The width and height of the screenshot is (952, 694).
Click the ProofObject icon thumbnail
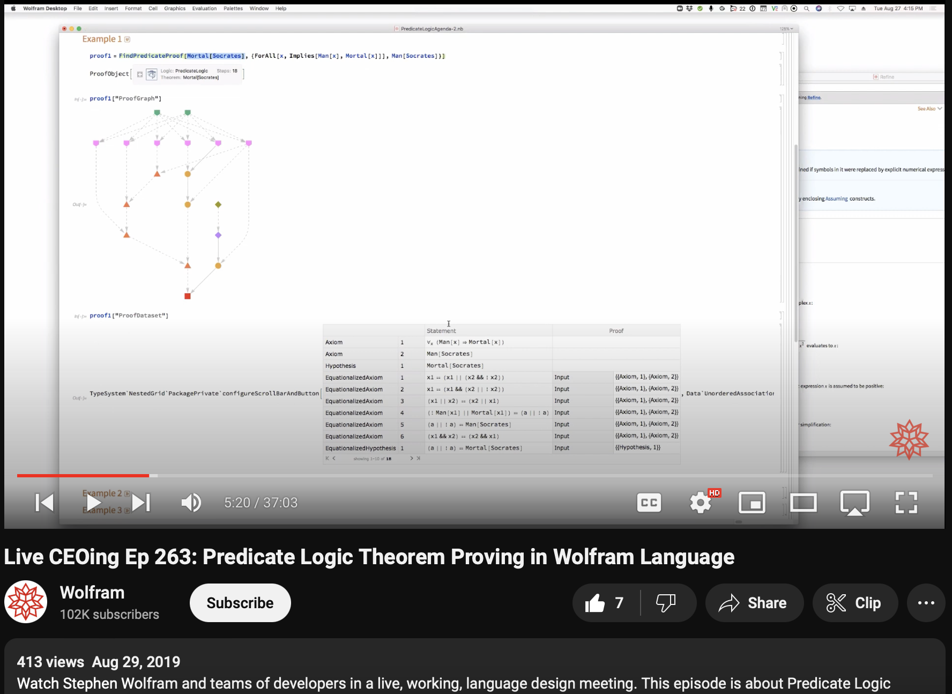(152, 75)
